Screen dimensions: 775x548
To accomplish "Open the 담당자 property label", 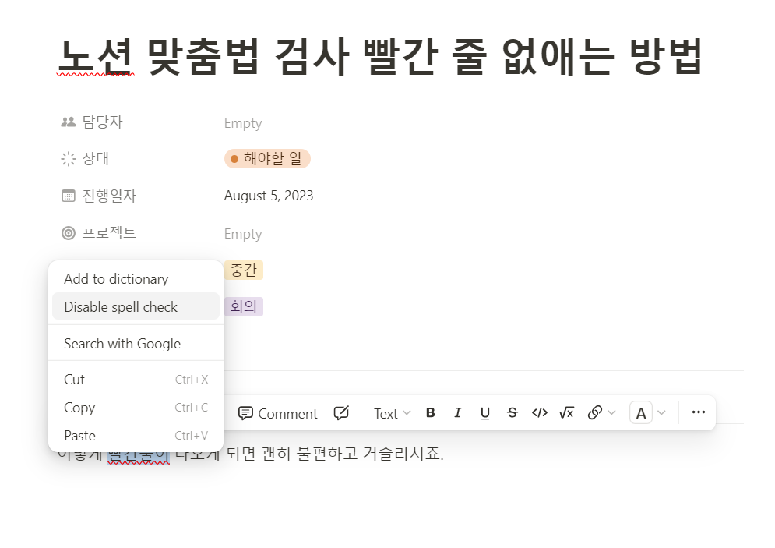I will point(102,122).
